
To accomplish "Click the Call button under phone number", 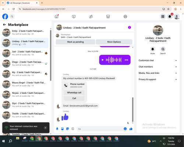I will (74, 98).
